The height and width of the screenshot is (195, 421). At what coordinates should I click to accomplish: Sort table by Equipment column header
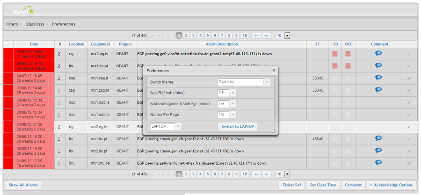101,44
